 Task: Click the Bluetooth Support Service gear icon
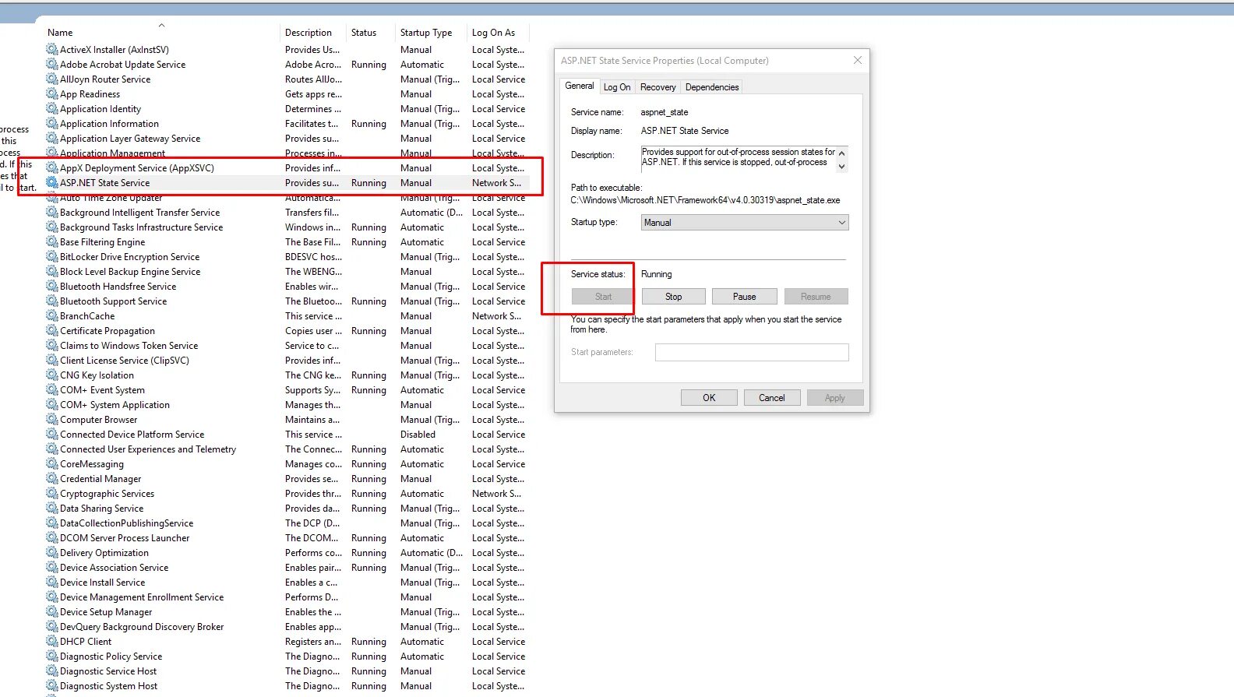click(52, 301)
